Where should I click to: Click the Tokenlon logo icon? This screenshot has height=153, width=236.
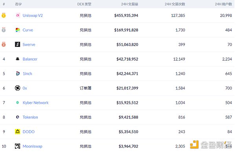pyautogui.click(x=18, y=117)
